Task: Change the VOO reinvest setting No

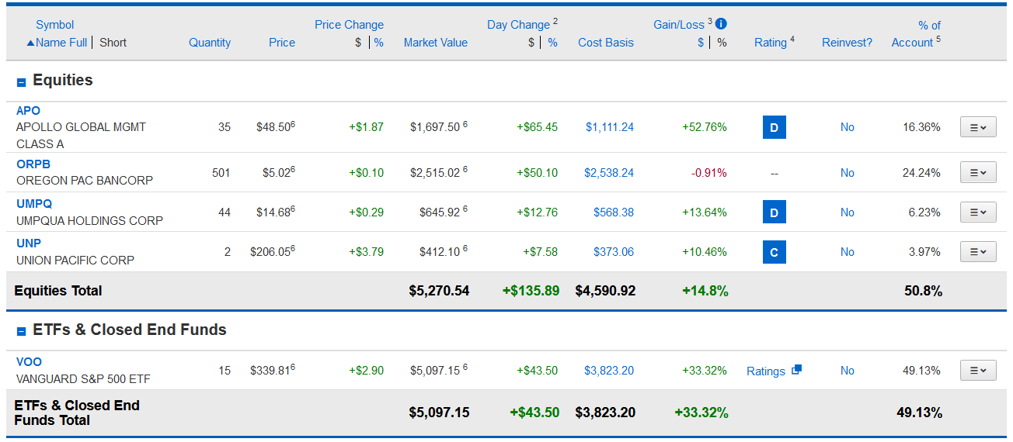Action: click(x=848, y=371)
